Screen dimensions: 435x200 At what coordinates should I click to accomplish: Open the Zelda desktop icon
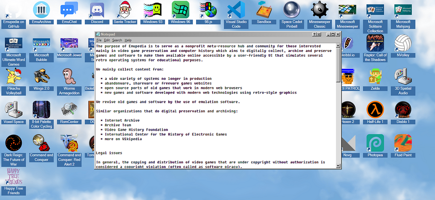(x=375, y=80)
